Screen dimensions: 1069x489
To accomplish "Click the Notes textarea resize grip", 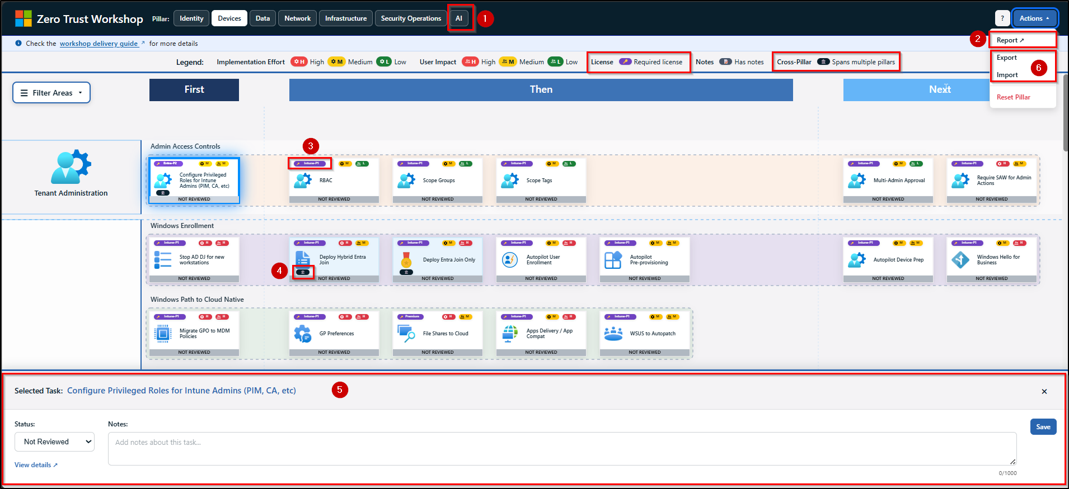I will (x=1012, y=462).
